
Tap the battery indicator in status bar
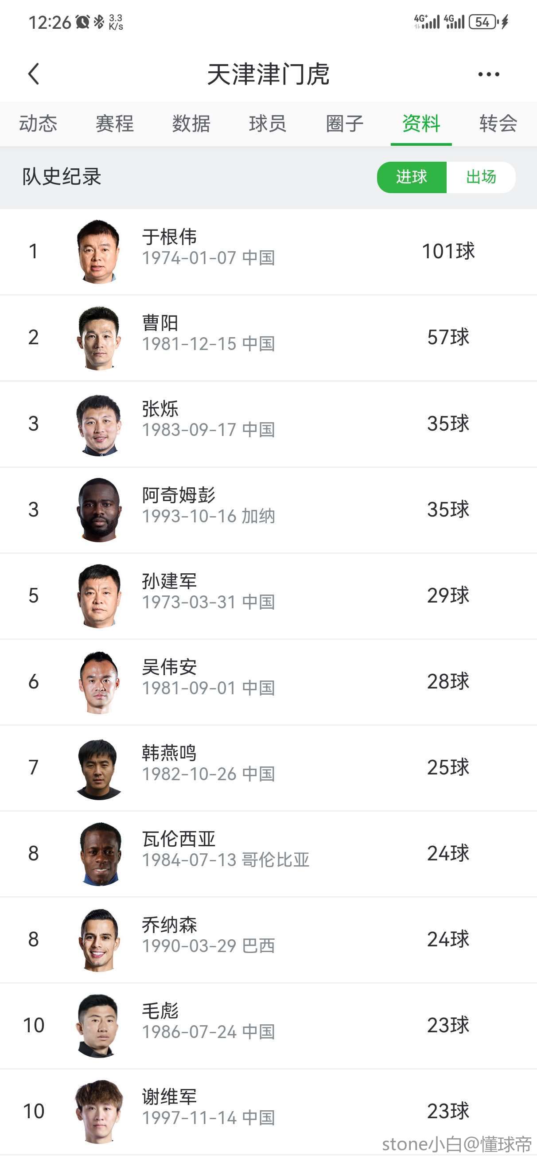pos(482,22)
